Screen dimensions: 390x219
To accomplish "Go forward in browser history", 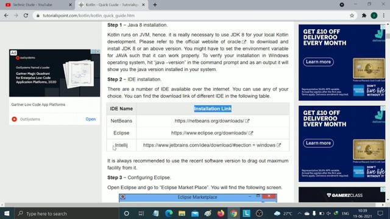I will tap(16, 15).
